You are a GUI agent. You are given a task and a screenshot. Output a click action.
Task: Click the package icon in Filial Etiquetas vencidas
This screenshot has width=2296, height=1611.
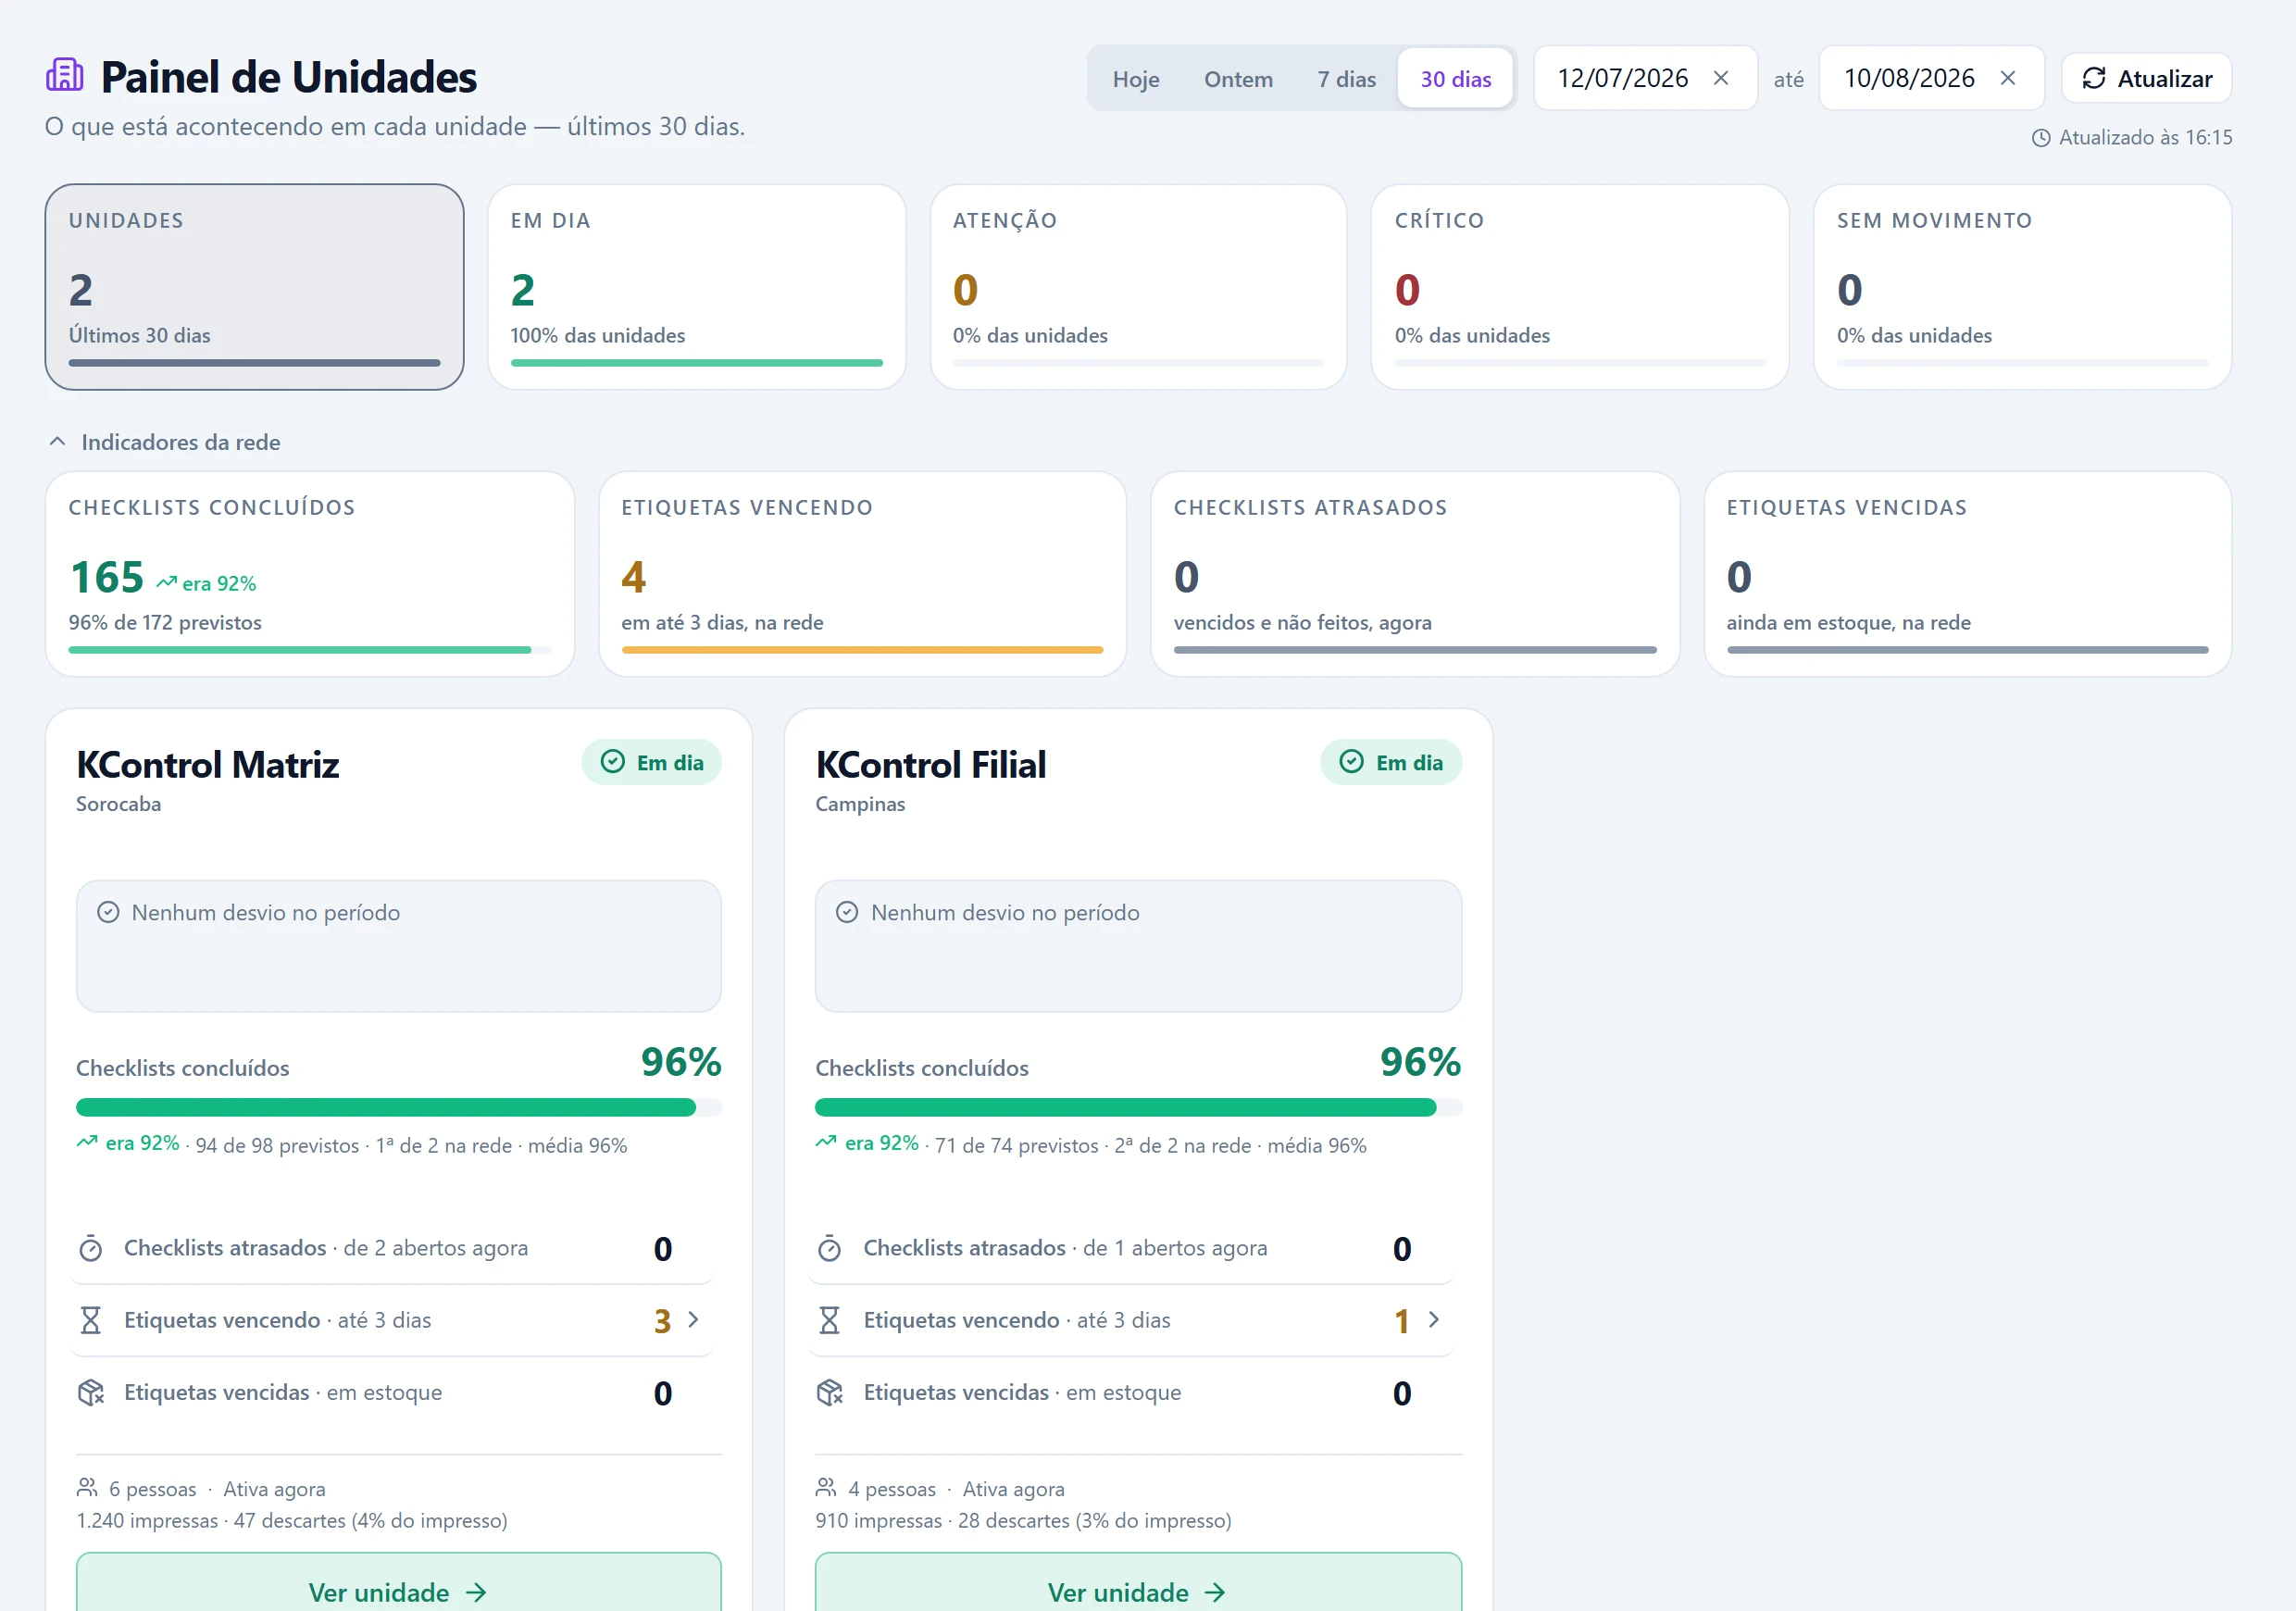tap(830, 1392)
